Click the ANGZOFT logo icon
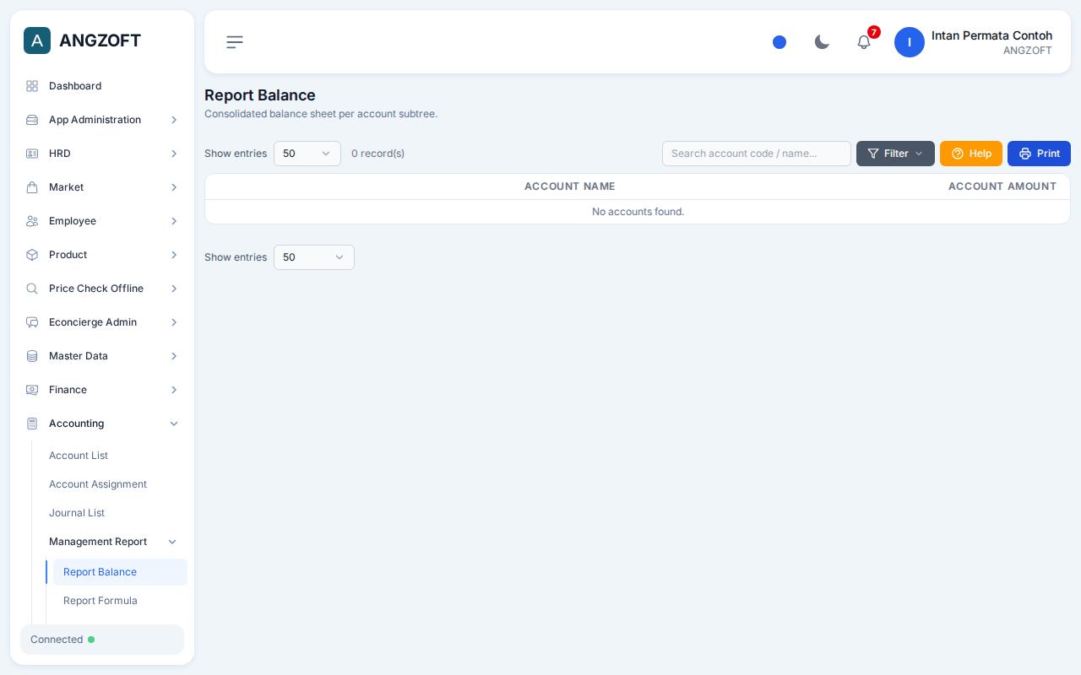Image resolution: width=1081 pixels, height=675 pixels. (37, 40)
